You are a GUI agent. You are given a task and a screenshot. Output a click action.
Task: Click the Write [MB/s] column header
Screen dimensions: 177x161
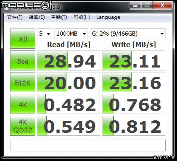(x=134, y=45)
